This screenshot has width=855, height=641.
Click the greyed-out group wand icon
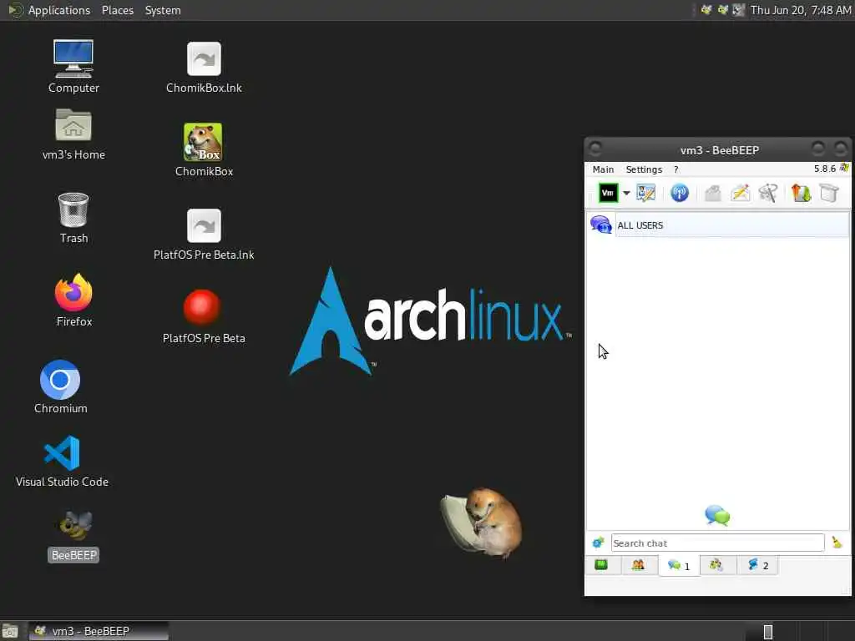click(768, 193)
